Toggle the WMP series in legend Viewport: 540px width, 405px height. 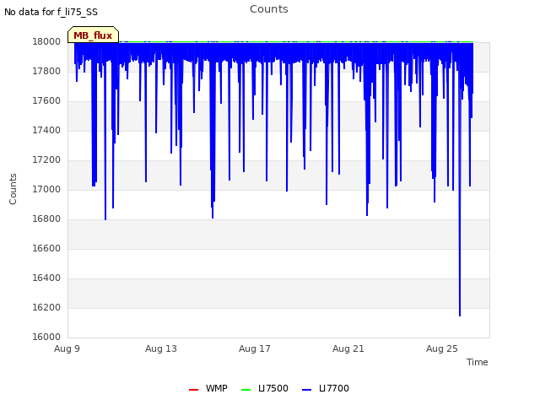pos(208,388)
